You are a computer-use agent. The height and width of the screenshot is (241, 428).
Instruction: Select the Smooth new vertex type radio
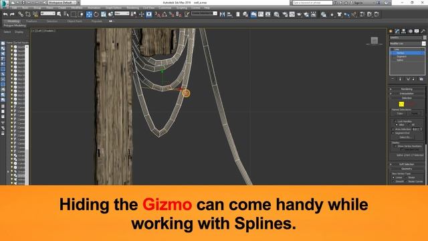click(393, 181)
